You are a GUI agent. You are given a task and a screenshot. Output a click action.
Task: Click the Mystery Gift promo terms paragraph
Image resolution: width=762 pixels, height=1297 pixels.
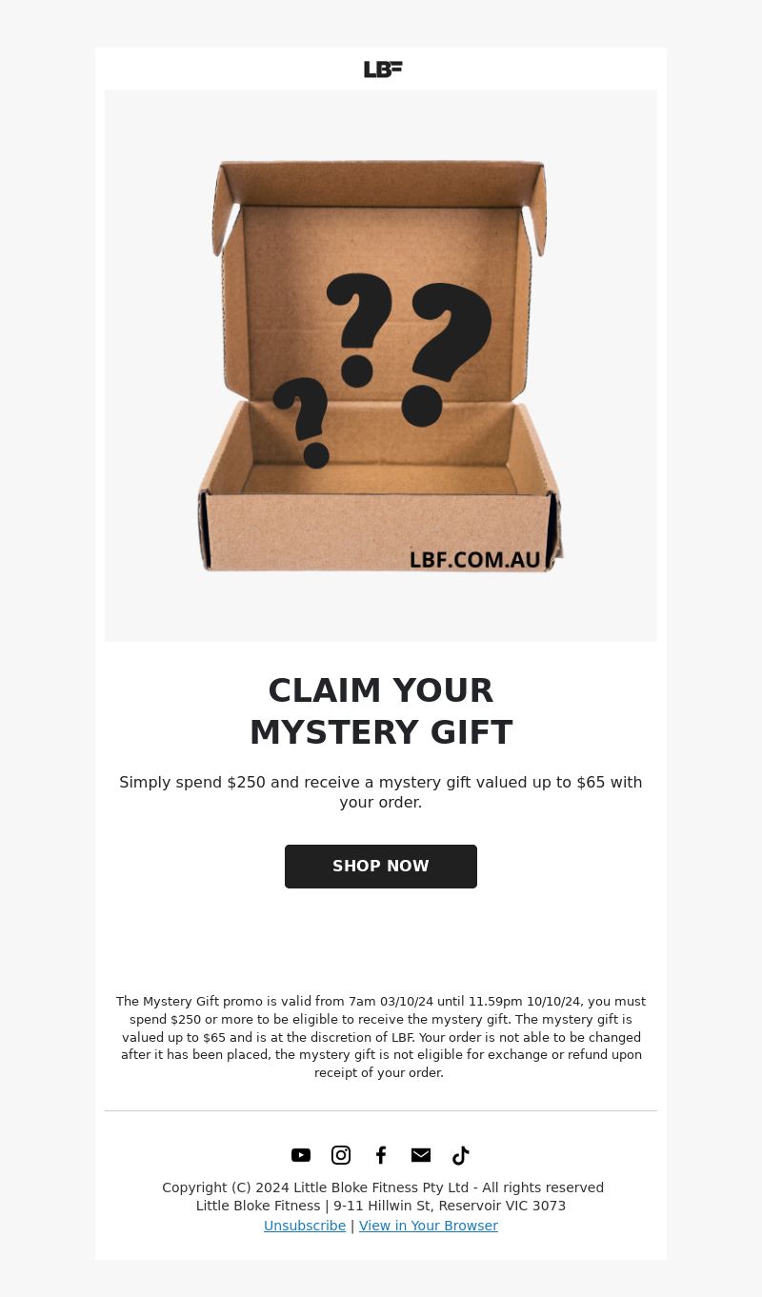click(381, 1037)
